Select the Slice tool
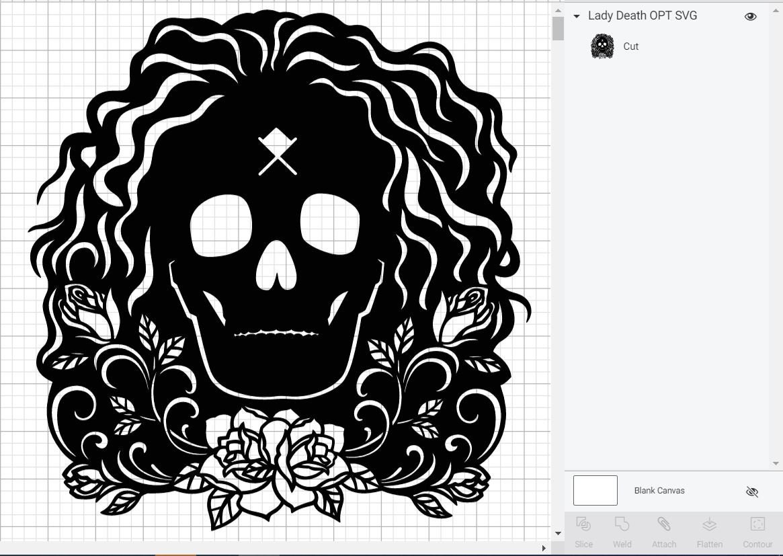783x556 pixels. (x=583, y=531)
